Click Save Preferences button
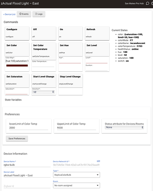Viewport: 153px width, 191px height. click(x=17, y=139)
